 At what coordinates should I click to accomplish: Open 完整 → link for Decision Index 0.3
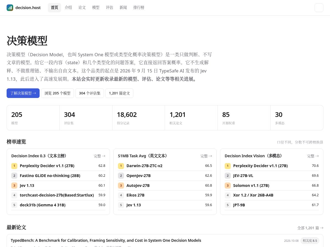100,156
